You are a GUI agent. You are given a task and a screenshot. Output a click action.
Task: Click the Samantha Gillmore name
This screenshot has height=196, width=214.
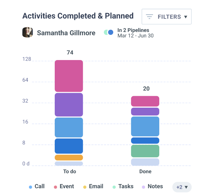pyautogui.click(x=66, y=33)
